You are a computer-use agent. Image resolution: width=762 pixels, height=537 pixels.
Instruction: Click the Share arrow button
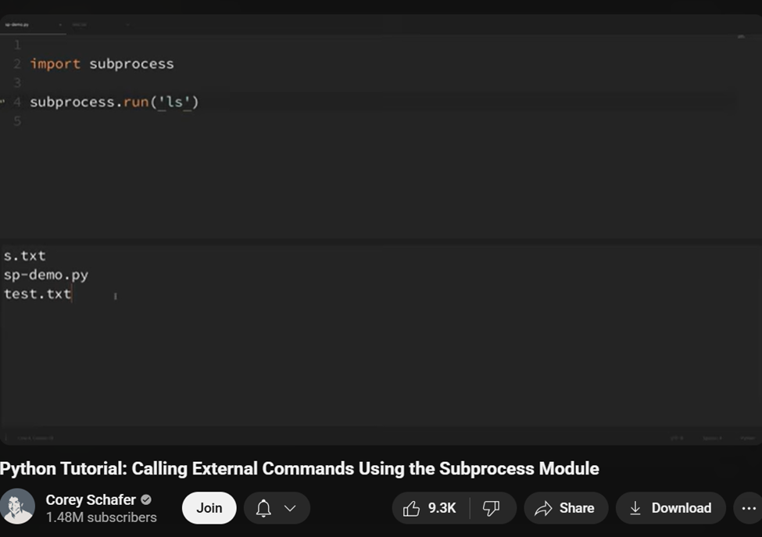566,508
